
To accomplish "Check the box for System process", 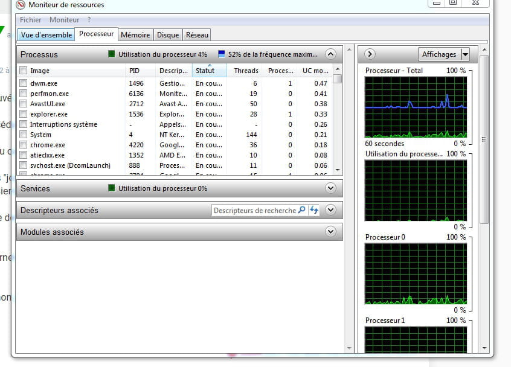I will (23, 135).
